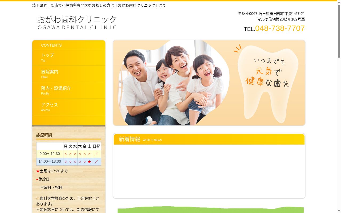Image resolution: width=341 pixels, height=213 pixels.
Task: Click the おがわ歯科クリニック logo
Action: click(77, 23)
